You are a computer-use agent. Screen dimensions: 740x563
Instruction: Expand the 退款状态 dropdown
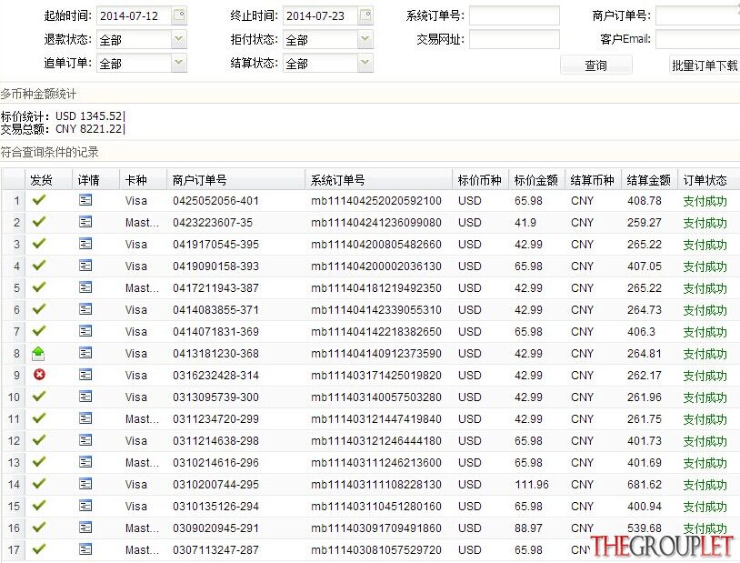(178, 39)
